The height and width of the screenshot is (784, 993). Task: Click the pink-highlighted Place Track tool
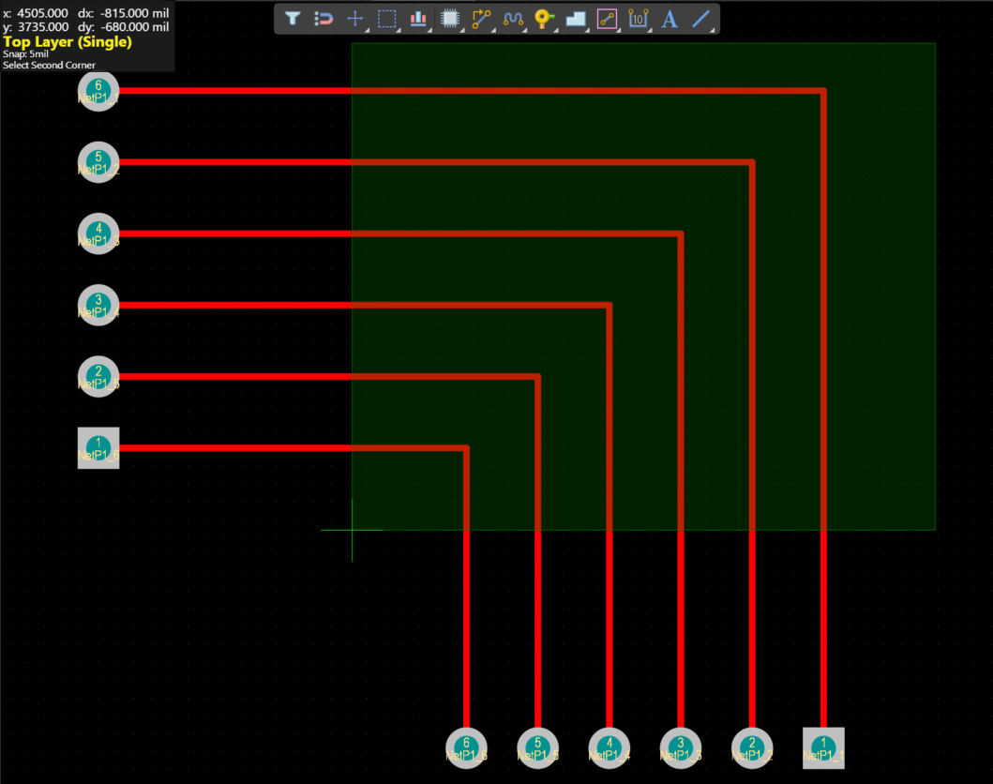[x=607, y=19]
